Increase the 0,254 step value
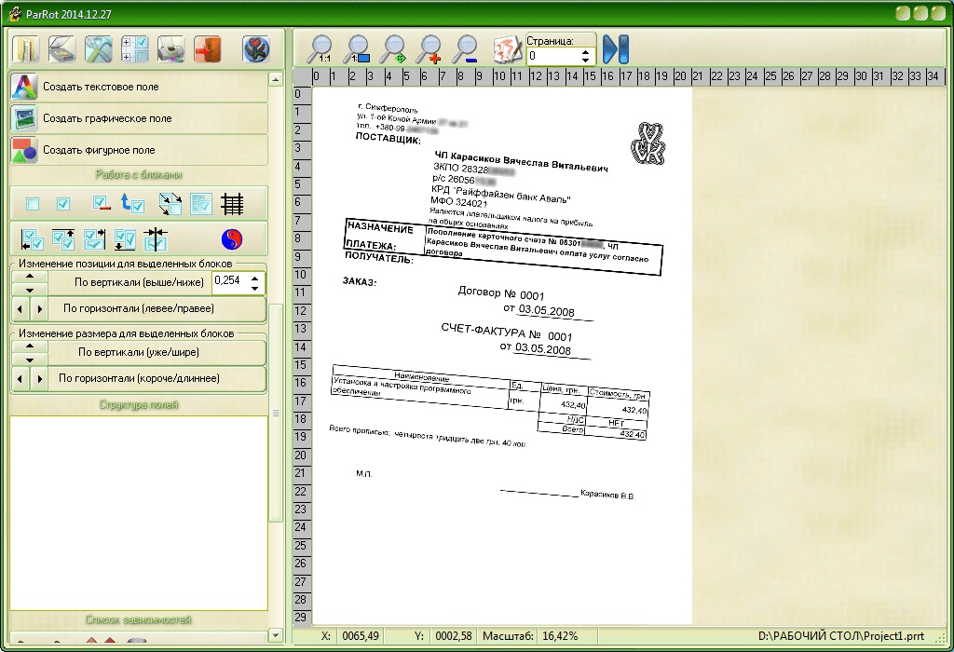The image size is (954, 652). [255, 278]
